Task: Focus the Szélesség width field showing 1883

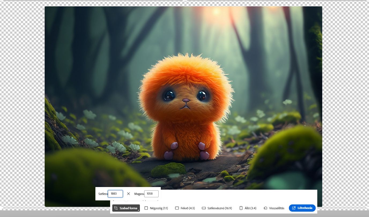Action: click(x=115, y=194)
